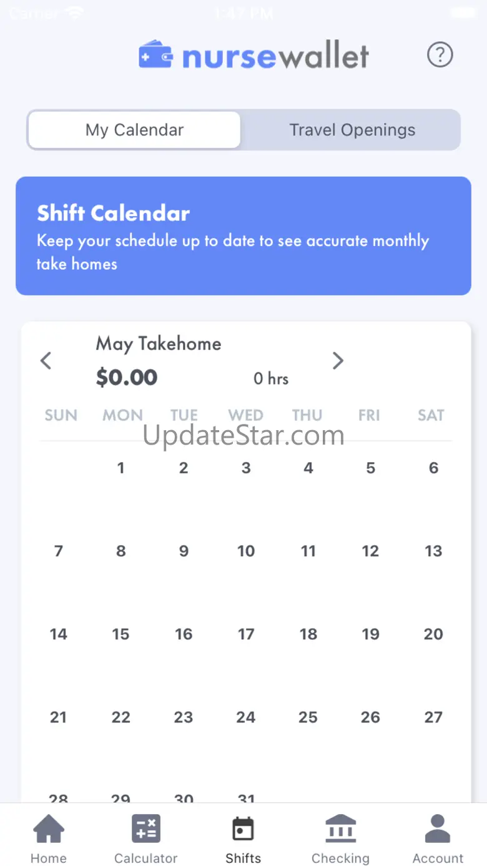Open the Calculator icon

click(x=146, y=829)
